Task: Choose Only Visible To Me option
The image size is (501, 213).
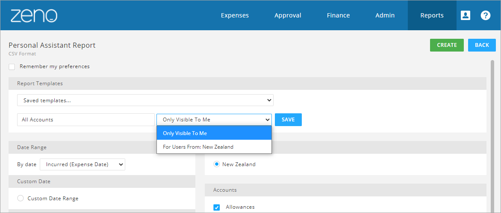Action: (214, 133)
